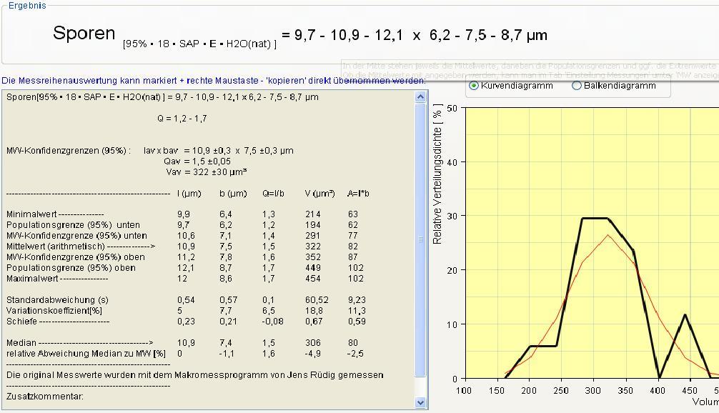Viewport: 719px width, 413px height.
Task: Click the blue Messreihenauswertung hint text
Action: [213, 81]
